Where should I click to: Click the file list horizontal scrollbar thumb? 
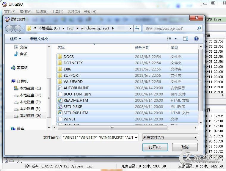pos(112,128)
